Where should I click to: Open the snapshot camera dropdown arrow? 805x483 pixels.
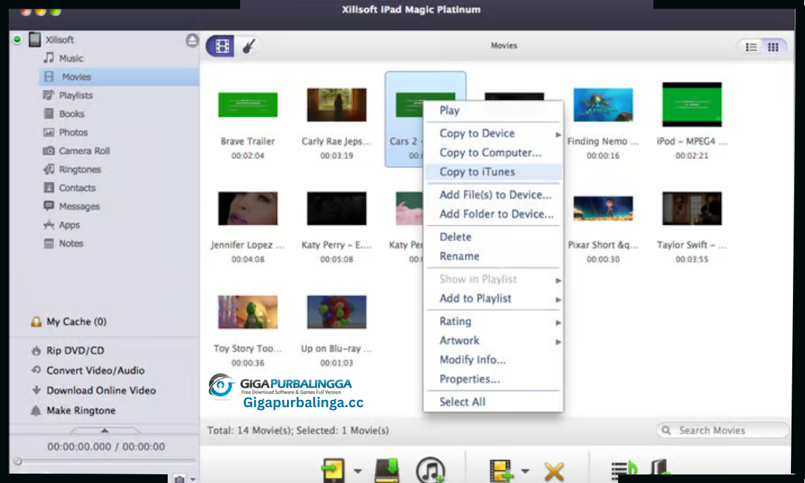[193, 480]
